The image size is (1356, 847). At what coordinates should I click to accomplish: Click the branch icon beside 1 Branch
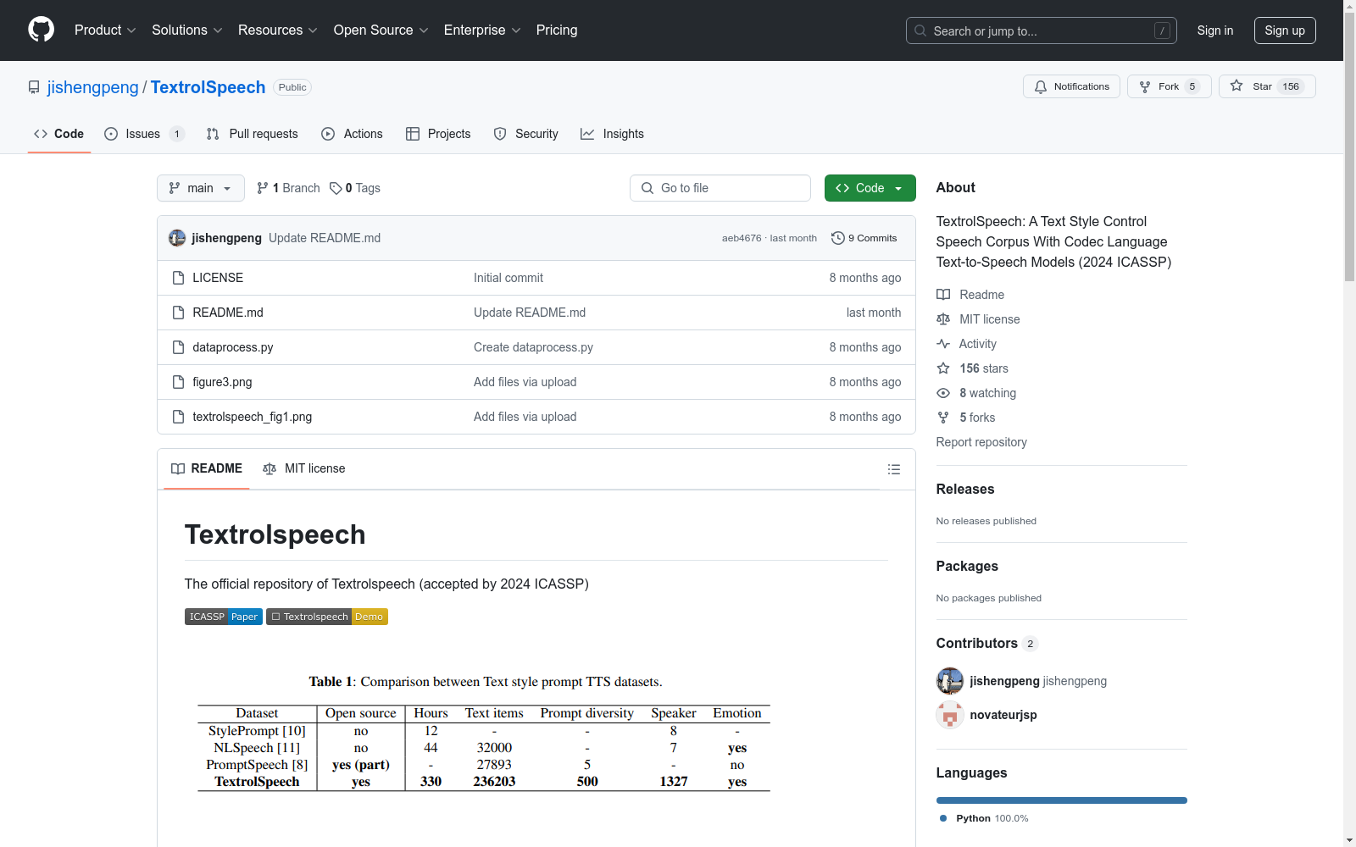coord(263,188)
